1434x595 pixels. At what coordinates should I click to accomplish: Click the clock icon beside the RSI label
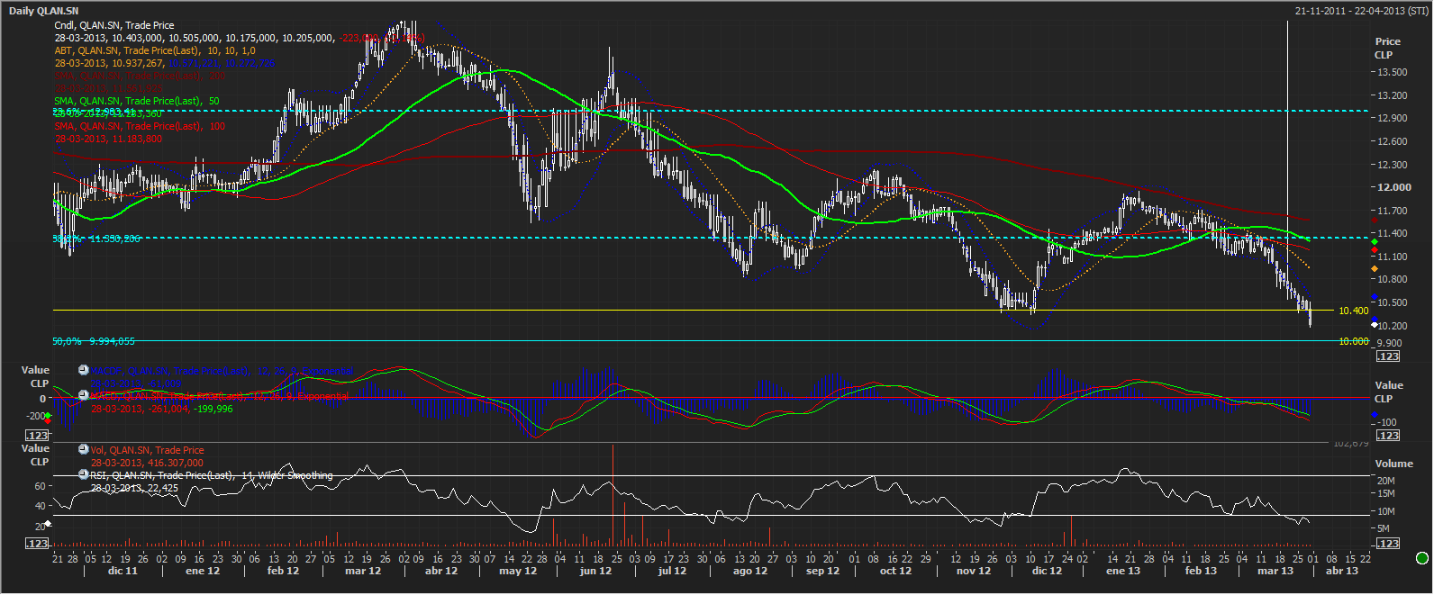click(84, 474)
